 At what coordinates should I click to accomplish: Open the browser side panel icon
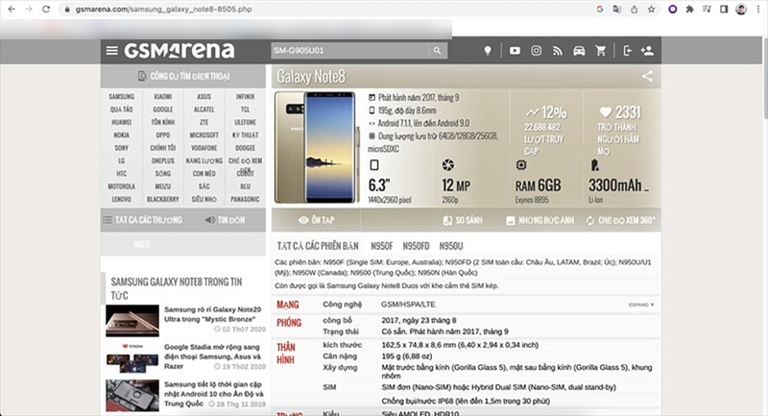pos(724,9)
